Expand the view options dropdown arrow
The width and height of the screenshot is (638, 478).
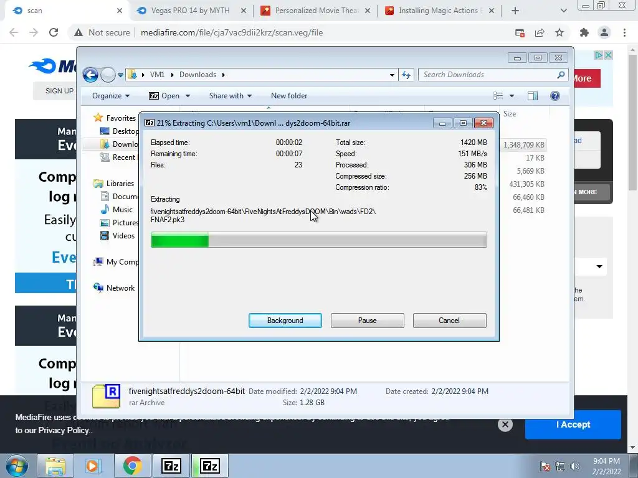pyautogui.click(x=512, y=96)
